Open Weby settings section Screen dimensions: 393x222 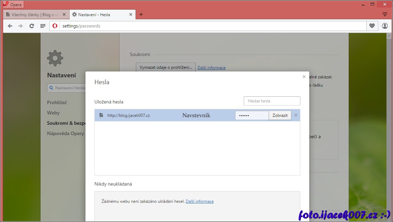coord(53,113)
